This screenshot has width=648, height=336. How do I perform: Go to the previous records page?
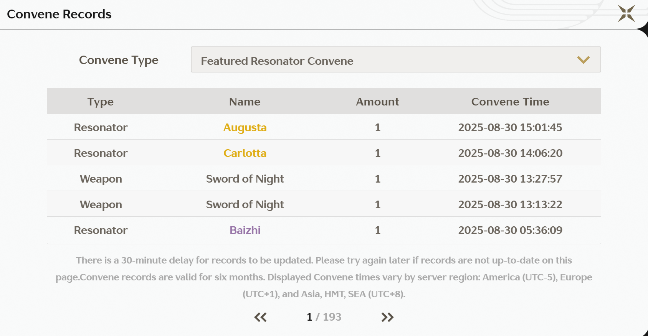(x=260, y=317)
